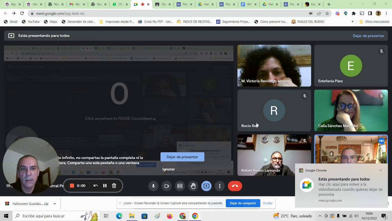This screenshot has width=392, height=221.
Task: Reload the Meet page
Action: click(22, 14)
